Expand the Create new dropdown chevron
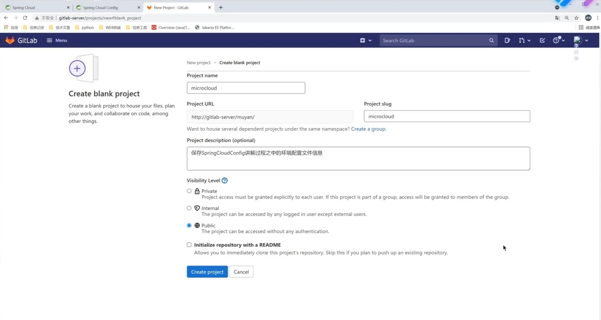Image resolution: width=601 pixels, height=320 pixels. point(370,41)
